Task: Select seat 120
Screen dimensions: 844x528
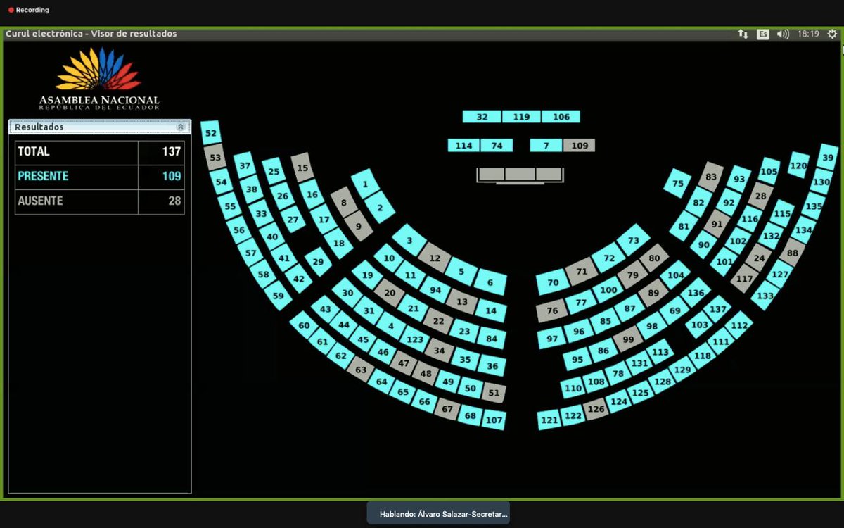Action: pyautogui.click(x=798, y=165)
